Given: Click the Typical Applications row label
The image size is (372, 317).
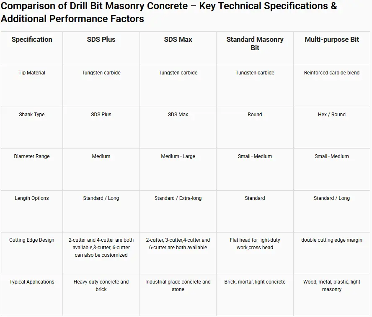Looking at the screenshot, I should click(x=32, y=282).
